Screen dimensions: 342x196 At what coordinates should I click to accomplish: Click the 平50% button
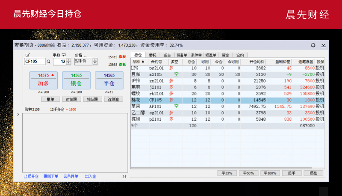248,173
